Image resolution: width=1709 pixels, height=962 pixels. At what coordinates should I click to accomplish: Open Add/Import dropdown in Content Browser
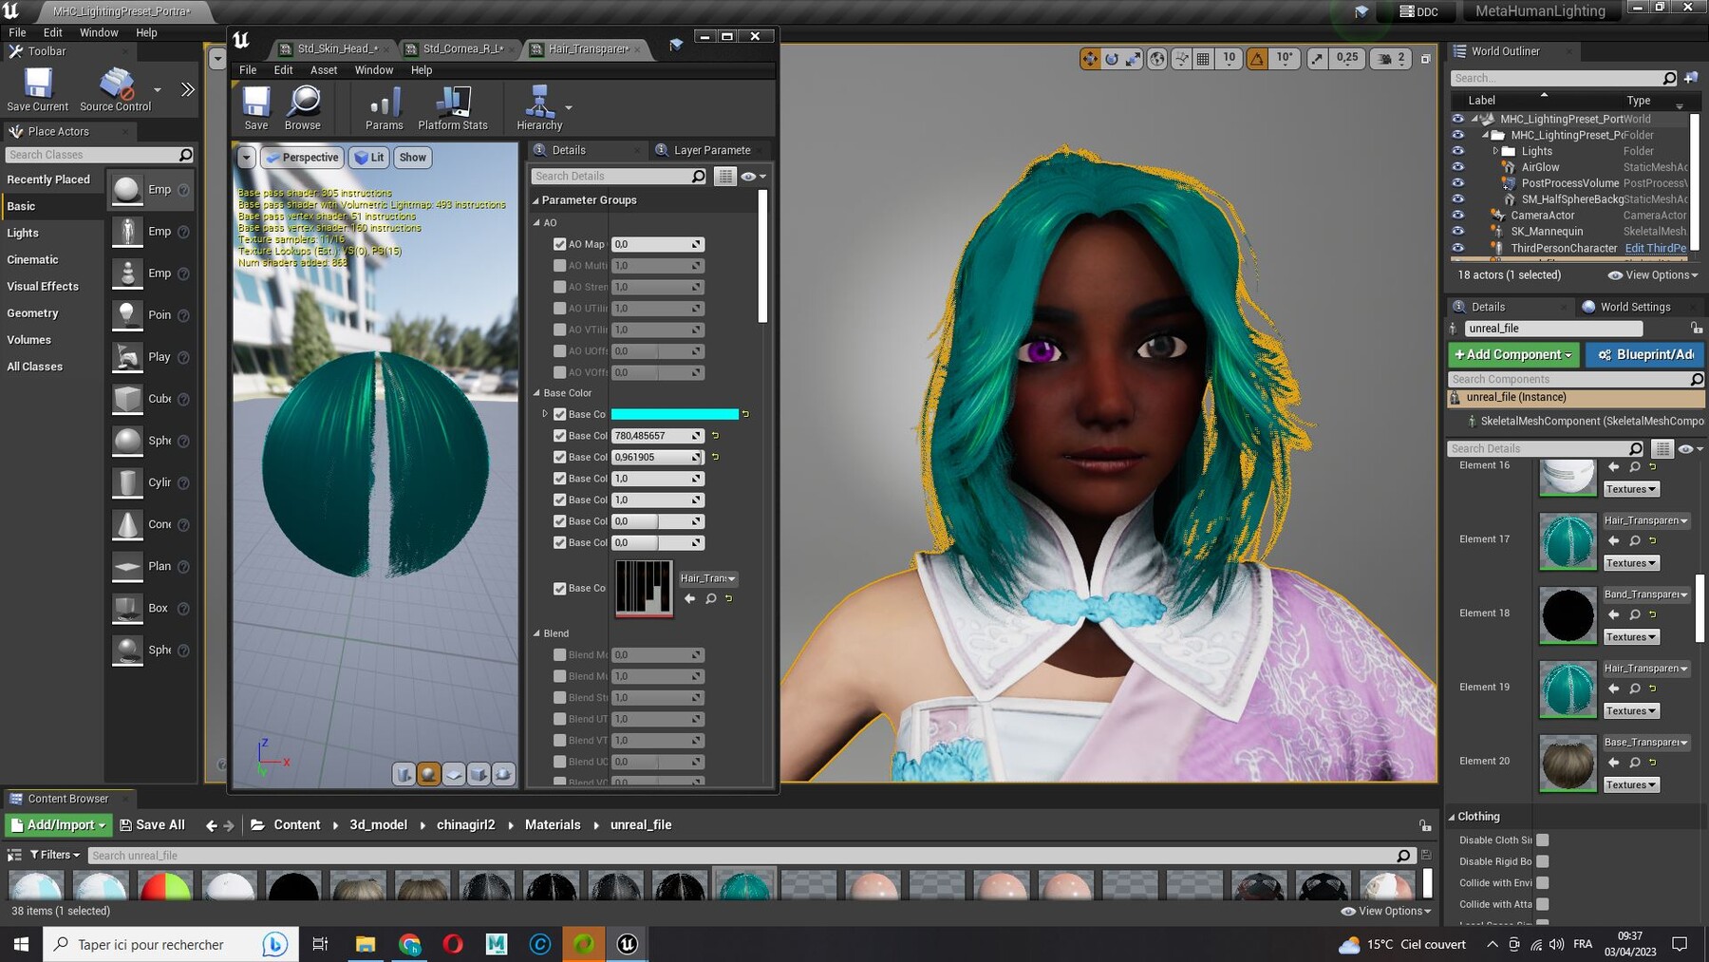[58, 825]
